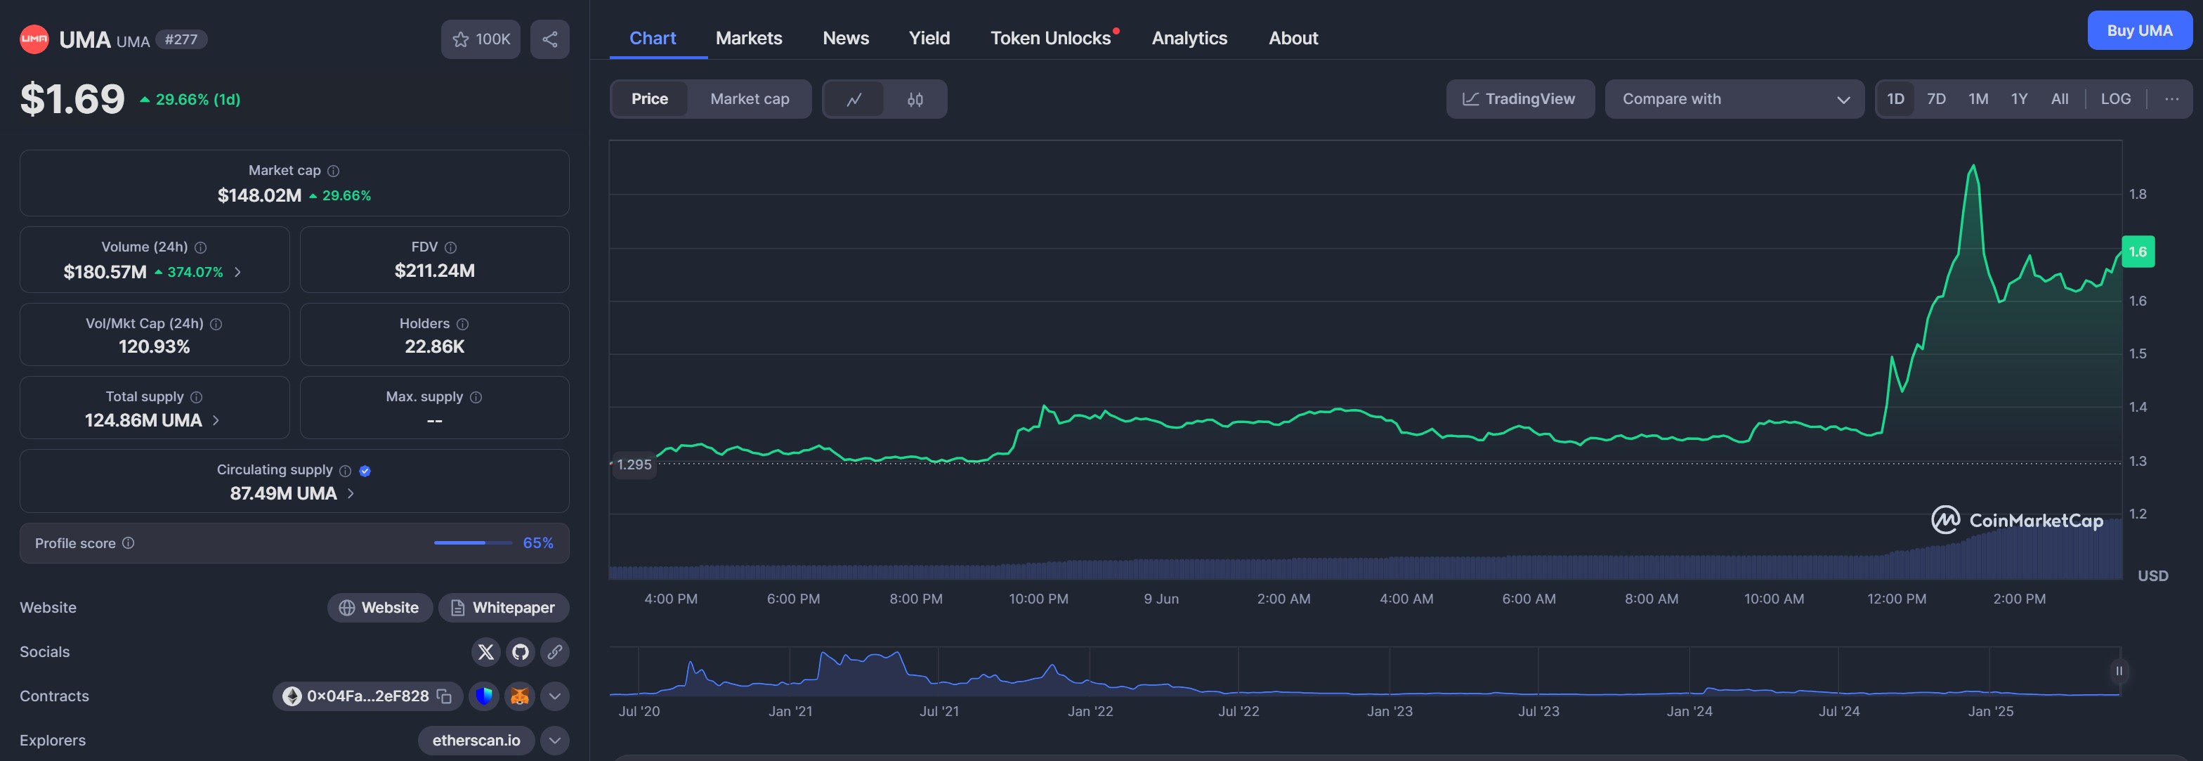The height and width of the screenshot is (761, 2203).
Task: Click the Profile score progress bar
Action: click(x=473, y=543)
